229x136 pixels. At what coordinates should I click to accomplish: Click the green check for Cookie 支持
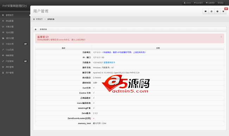pyautogui.click(x=94, y=93)
